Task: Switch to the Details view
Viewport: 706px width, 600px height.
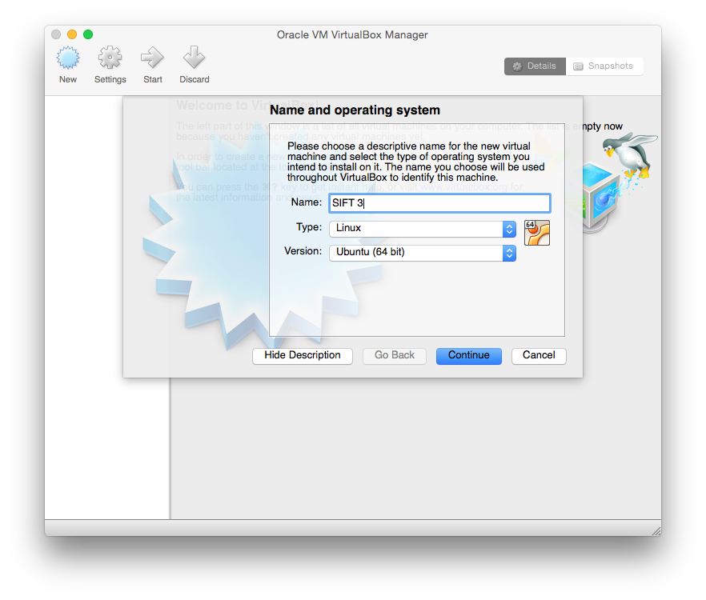Action: [535, 66]
